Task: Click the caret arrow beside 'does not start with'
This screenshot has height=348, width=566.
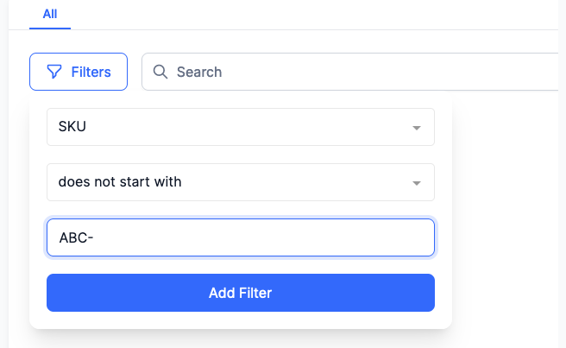Action: pyautogui.click(x=417, y=183)
